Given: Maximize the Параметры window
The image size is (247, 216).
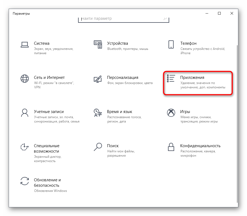Looking at the screenshot, I should click(219, 13).
